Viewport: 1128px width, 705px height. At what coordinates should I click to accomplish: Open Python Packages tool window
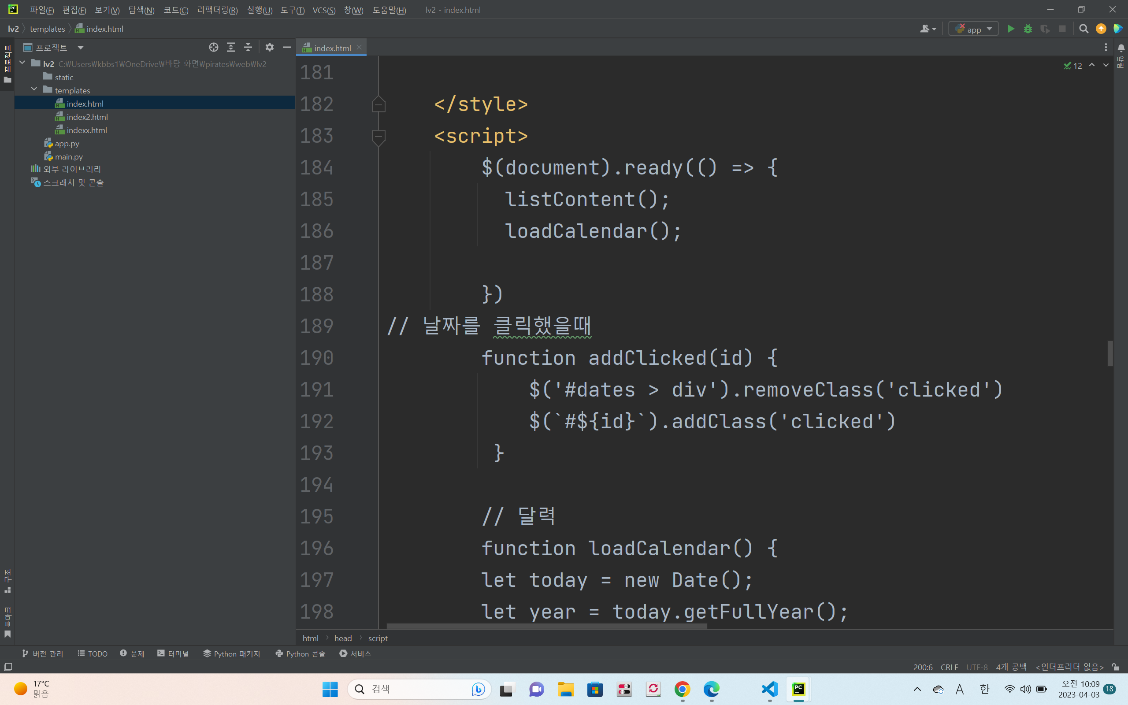[x=232, y=654]
